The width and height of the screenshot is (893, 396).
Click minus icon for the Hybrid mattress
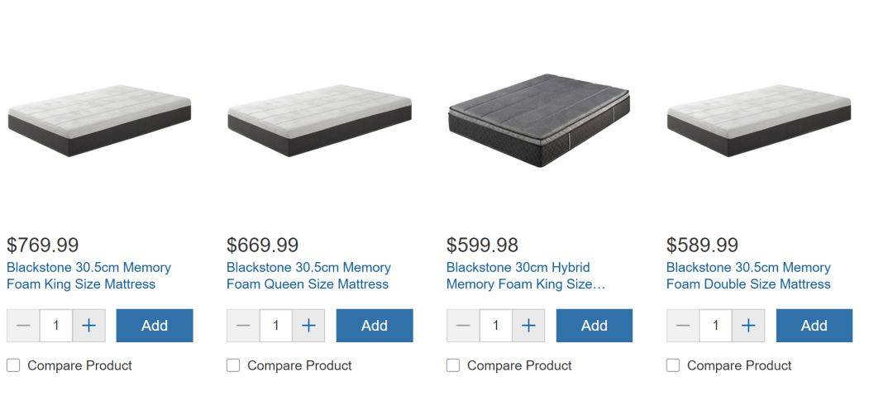(x=463, y=326)
